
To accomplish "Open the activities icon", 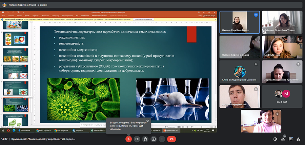I will [x=298, y=139].
